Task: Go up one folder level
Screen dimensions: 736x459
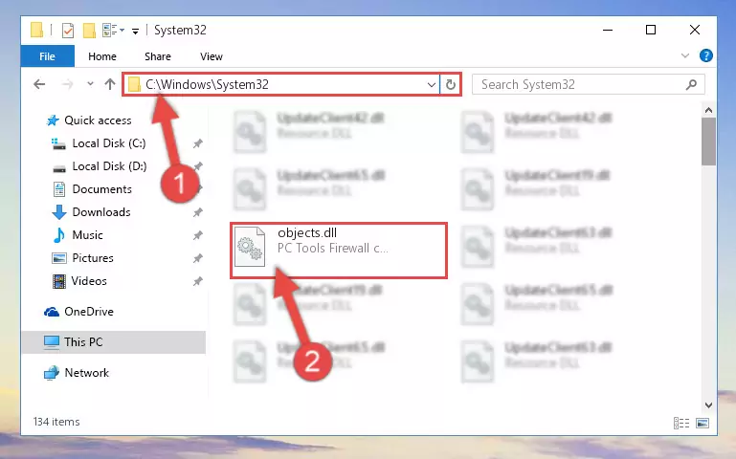Action: [110, 84]
